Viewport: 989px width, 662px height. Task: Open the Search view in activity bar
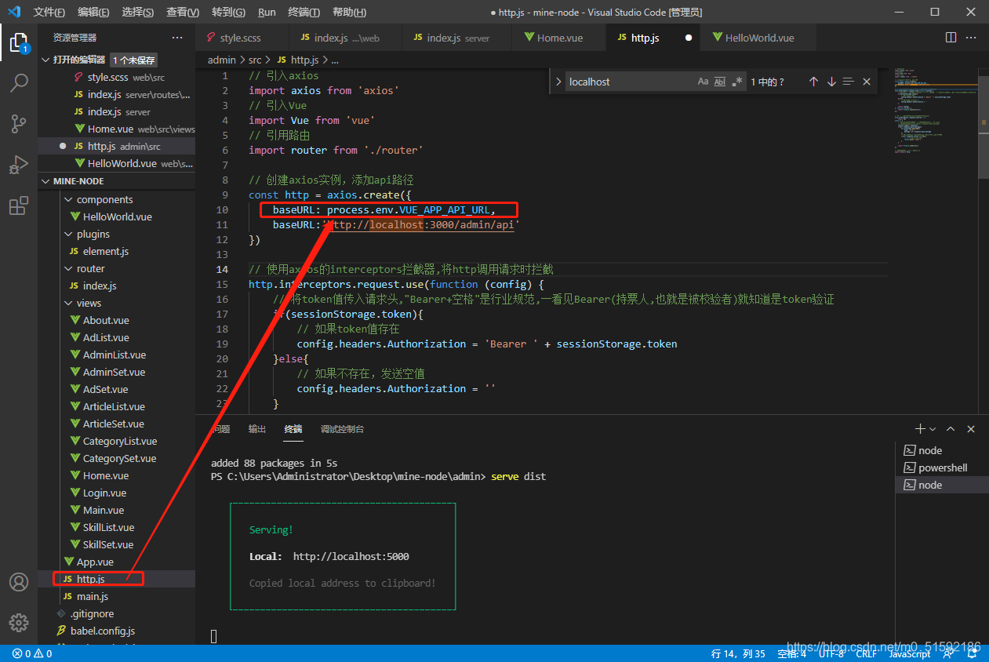(19, 82)
